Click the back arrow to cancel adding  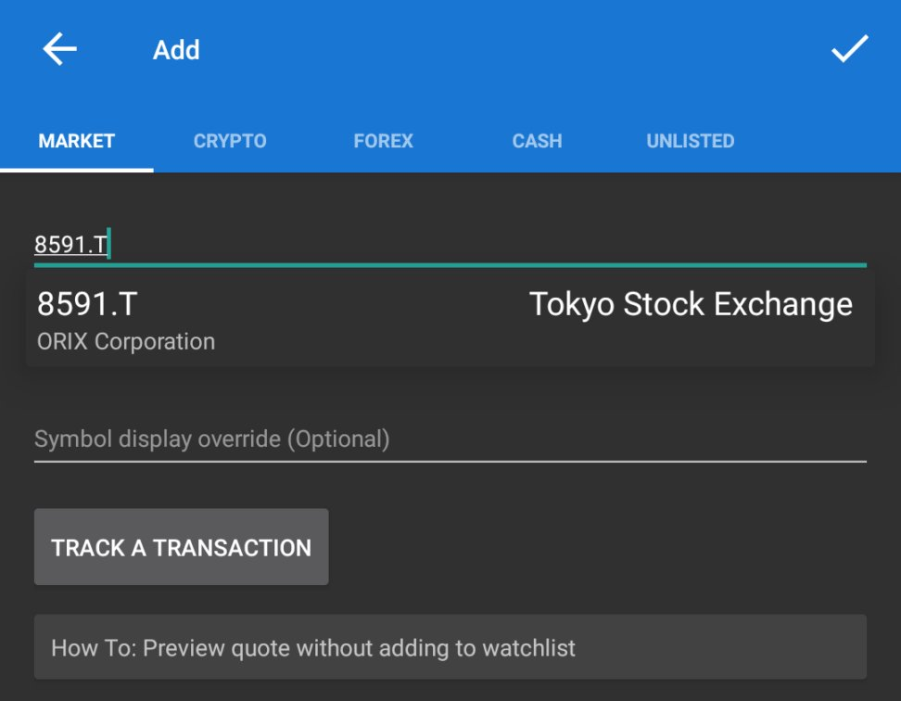(57, 50)
